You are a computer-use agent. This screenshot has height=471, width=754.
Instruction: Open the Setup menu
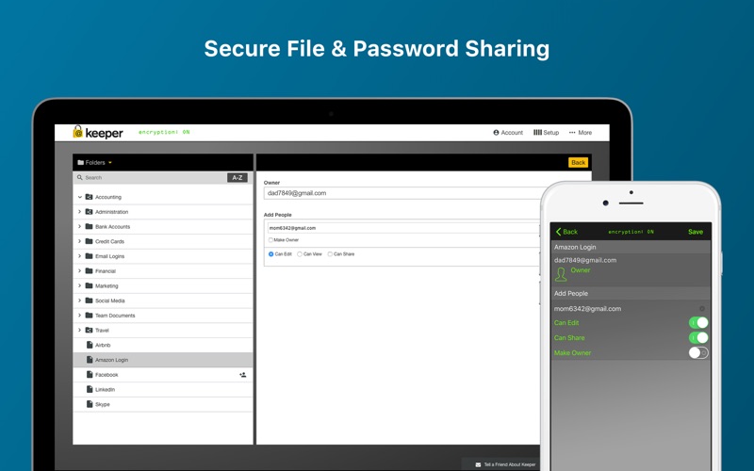click(x=547, y=133)
